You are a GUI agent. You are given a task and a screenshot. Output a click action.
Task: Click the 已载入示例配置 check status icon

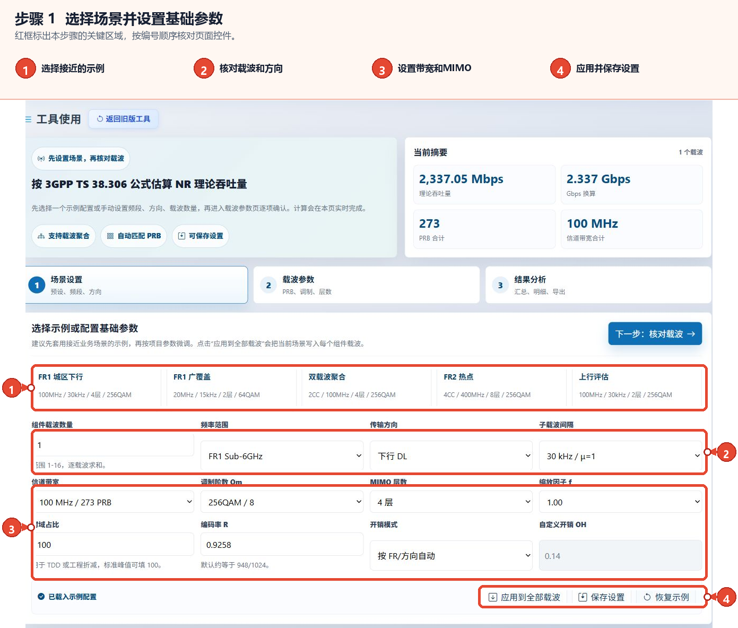[41, 597]
